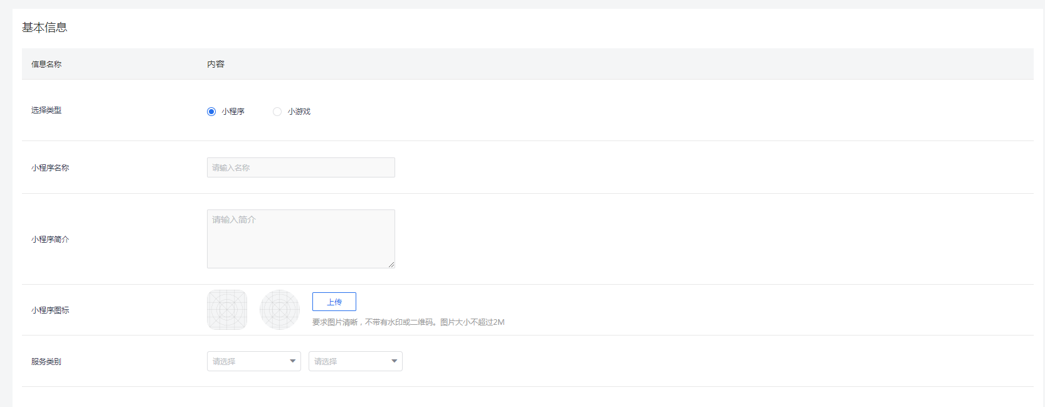Select the 小程序 radio button
The width and height of the screenshot is (1045, 407).
coord(211,112)
